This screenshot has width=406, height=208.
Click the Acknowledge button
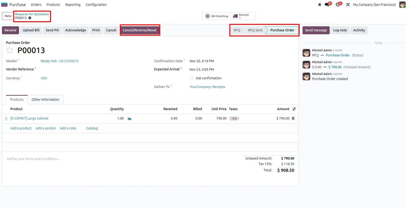pos(76,30)
